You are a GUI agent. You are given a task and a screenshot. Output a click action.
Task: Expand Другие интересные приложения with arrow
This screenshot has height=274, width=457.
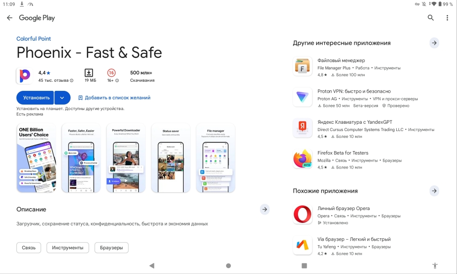(434, 43)
